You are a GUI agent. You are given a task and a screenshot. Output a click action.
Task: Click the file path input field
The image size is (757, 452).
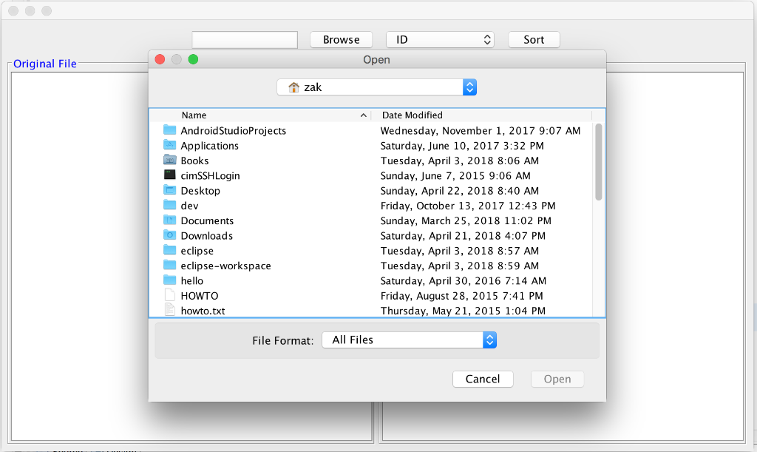coord(245,40)
